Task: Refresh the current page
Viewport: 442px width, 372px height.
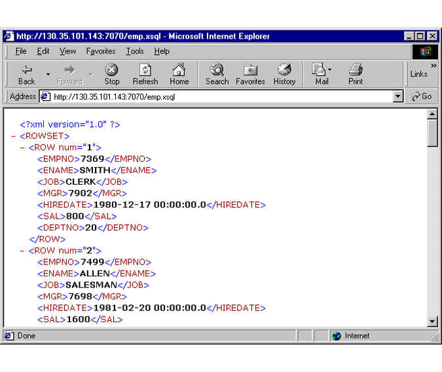Action: click(145, 73)
